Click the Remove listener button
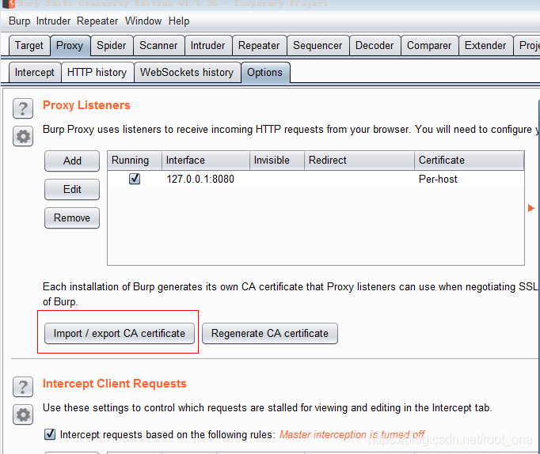 coord(72,218)
